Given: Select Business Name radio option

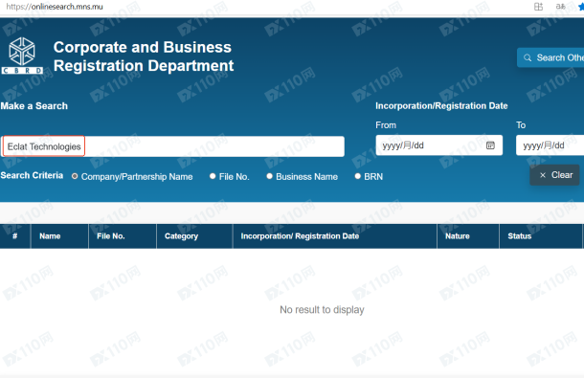Looking at the screenshot, I should 269,176.
